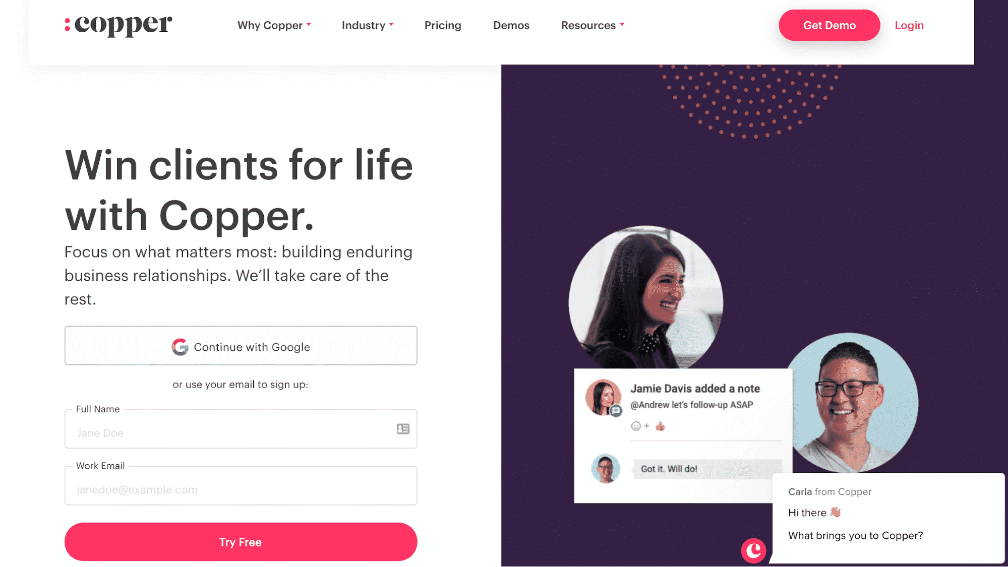Click the Login link
1008x567 pixels.
[909, 25]
